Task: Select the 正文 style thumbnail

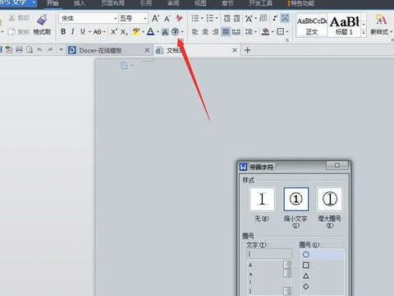Action: pos(312,25)
